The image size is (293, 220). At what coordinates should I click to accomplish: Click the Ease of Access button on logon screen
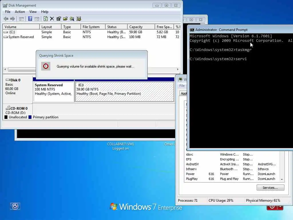tap(15, 206)
